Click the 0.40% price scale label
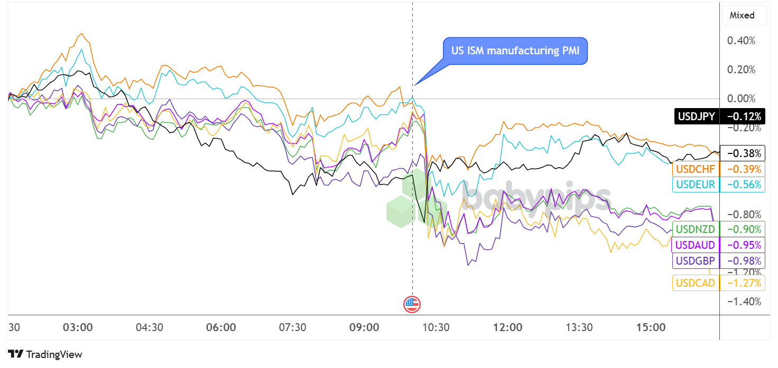This screenshot has height=368, width=778. pos(742,41)
